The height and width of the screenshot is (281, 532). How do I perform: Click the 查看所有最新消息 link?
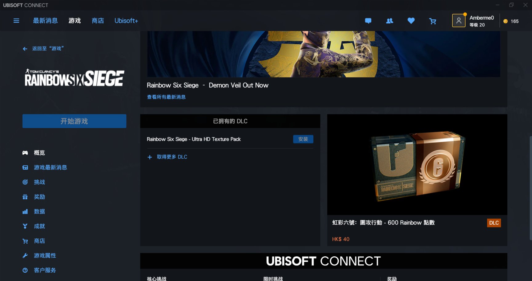tap(166, 97)
